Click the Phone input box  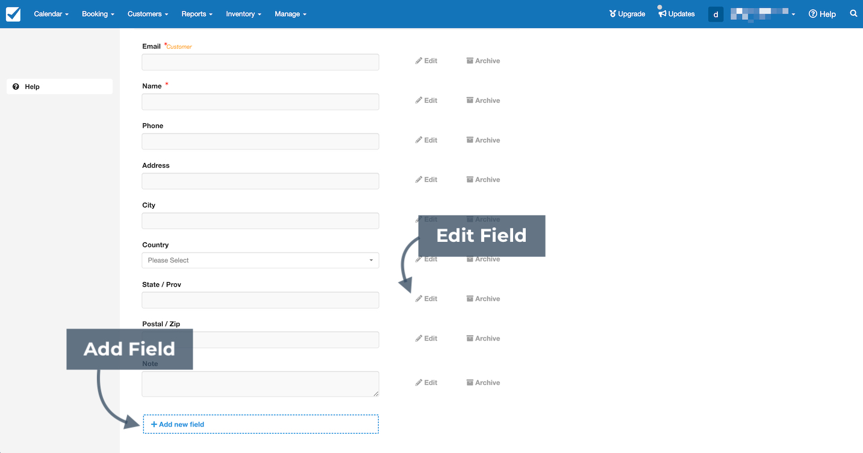[x=260, y=141]
